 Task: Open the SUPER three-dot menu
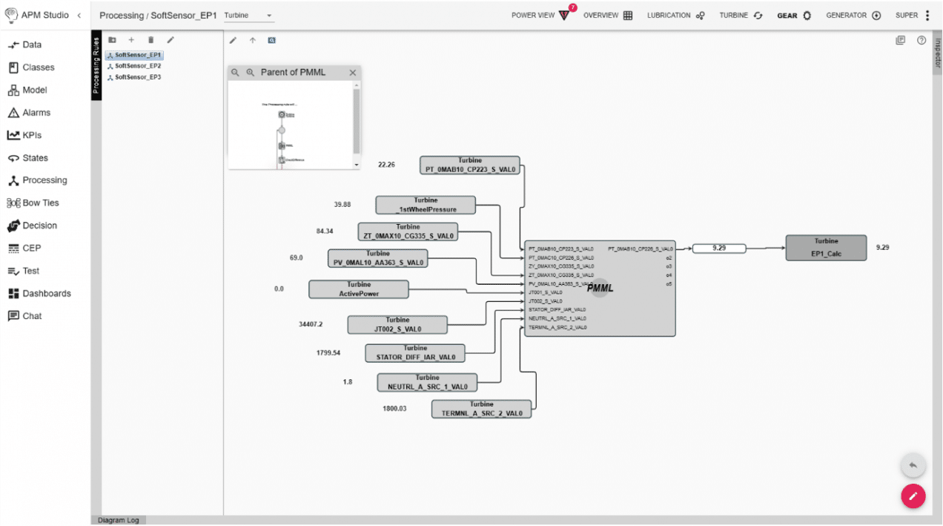927,15
